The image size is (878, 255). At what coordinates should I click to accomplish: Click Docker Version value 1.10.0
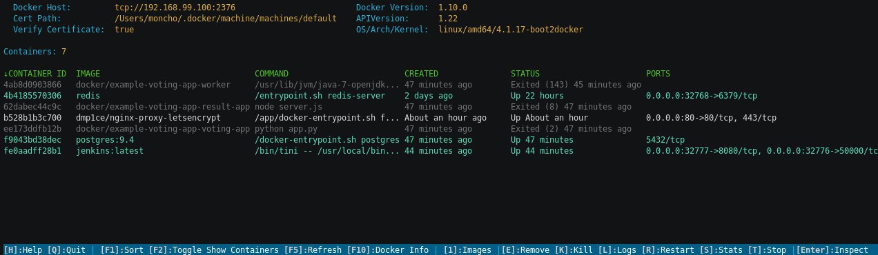452,8
